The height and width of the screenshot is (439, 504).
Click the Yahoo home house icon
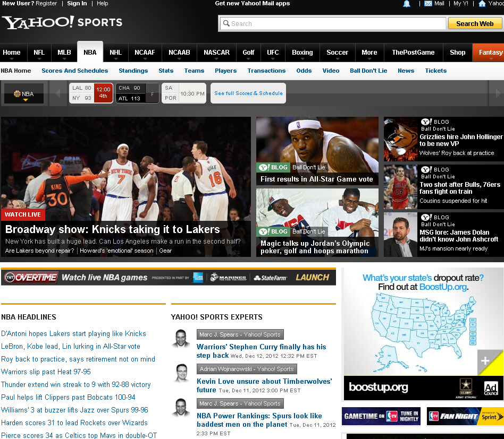point(482,4)
